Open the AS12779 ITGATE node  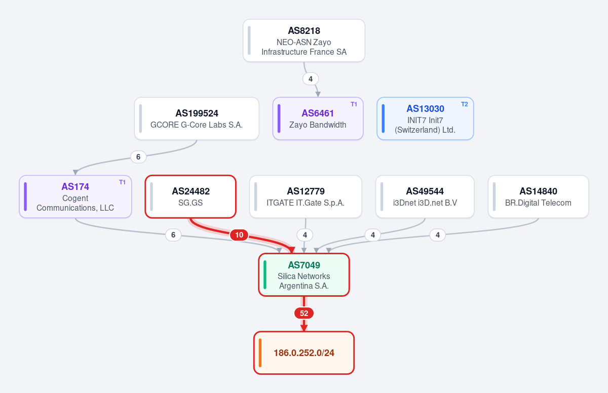(x=306, y=196)
